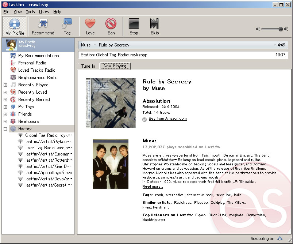Expand the Recently Played node
The width and height of the screenshot is (293, 244).
pos(5,85)
